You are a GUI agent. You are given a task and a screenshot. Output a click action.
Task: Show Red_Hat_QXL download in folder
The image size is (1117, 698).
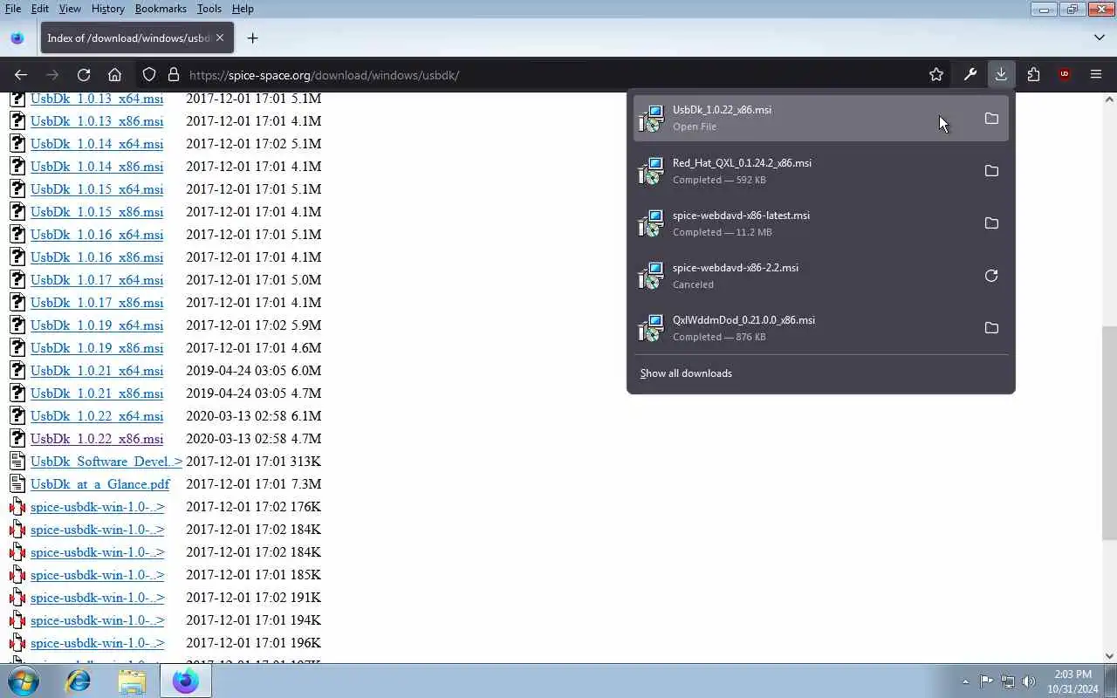991,171
